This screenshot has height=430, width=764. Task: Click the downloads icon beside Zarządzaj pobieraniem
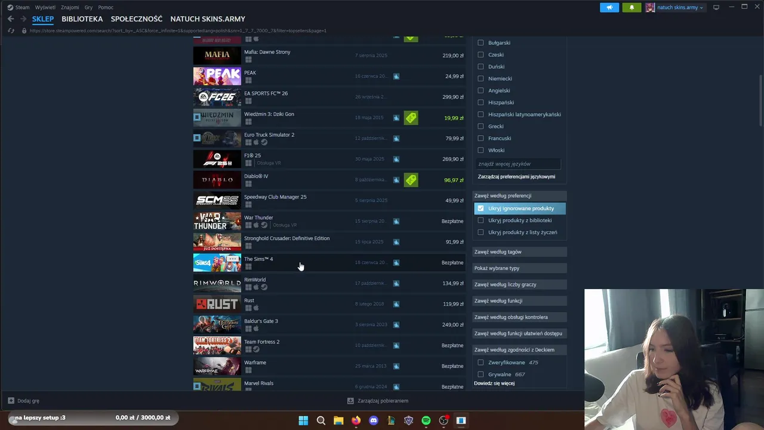(x=350, y=401)
